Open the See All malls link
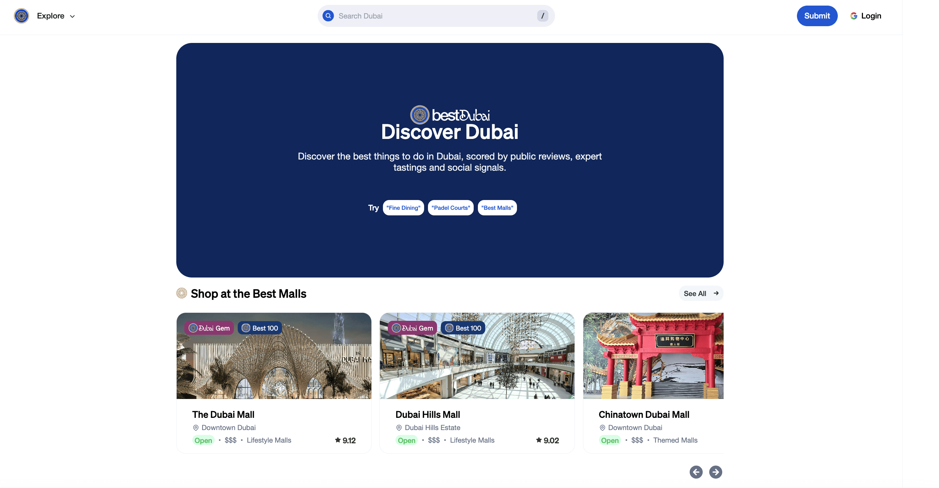The image size is (939, 488). click(701, 293)
